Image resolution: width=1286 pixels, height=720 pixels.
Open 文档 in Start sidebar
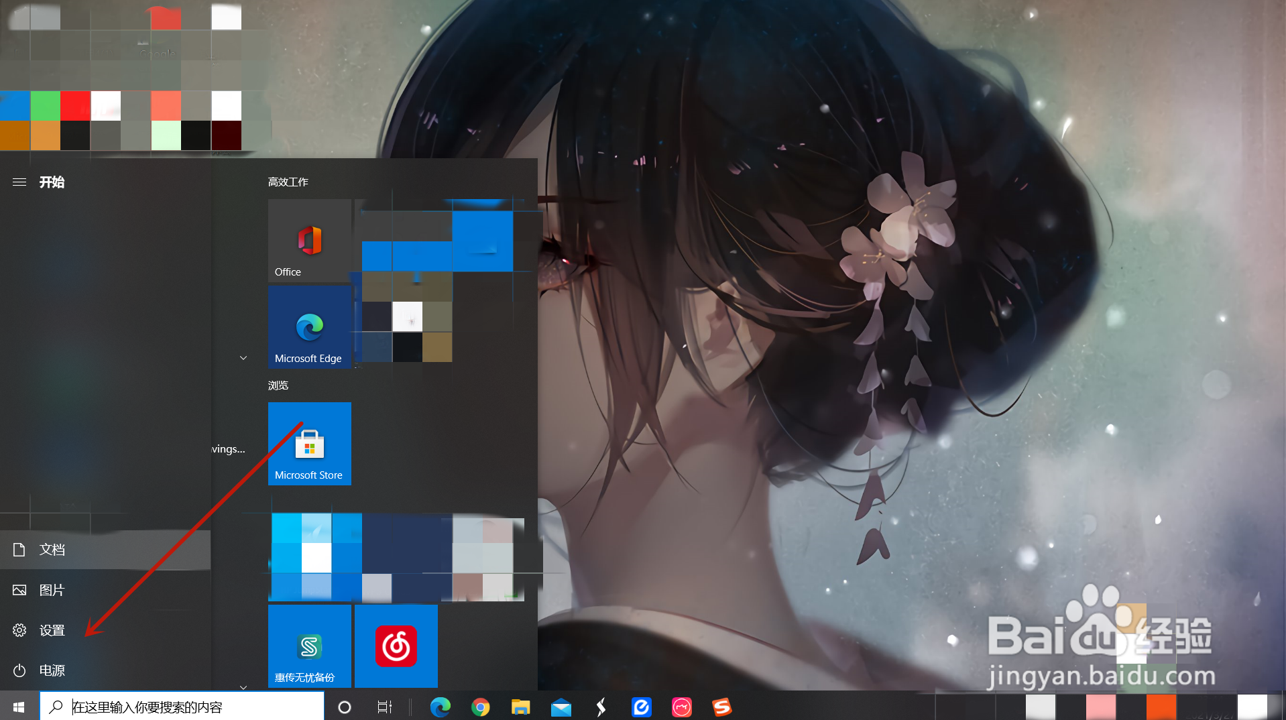click(x=105, y=550)
